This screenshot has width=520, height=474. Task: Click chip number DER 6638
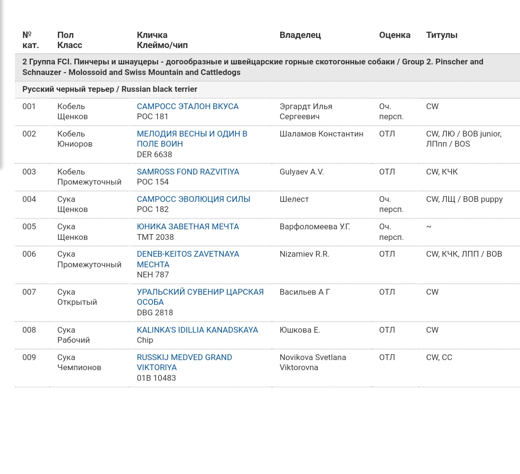[x=155, y=154]
